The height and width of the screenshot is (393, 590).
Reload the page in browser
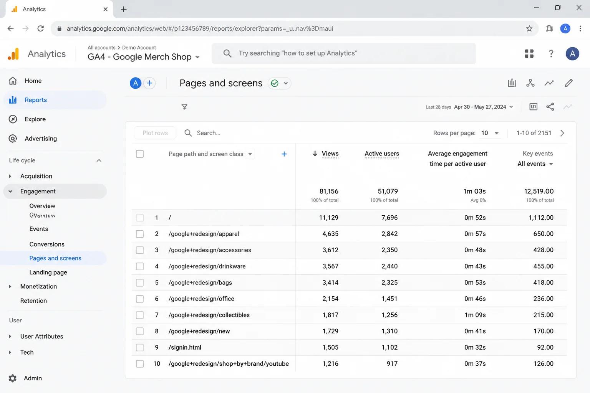40,28
